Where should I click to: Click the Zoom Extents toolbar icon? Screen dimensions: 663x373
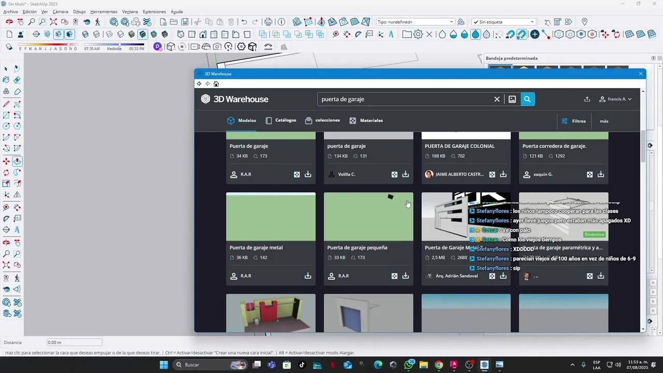[x=53, y=22]
